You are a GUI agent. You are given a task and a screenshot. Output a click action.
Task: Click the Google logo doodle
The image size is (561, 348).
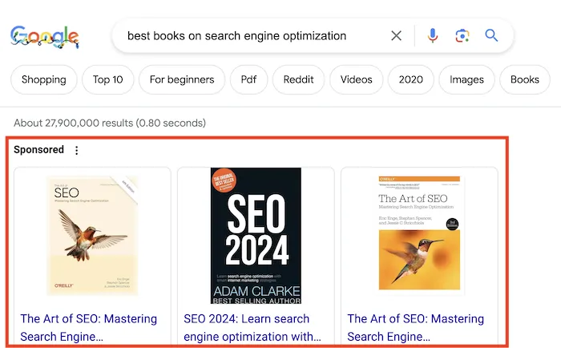(x=44, y=36)
